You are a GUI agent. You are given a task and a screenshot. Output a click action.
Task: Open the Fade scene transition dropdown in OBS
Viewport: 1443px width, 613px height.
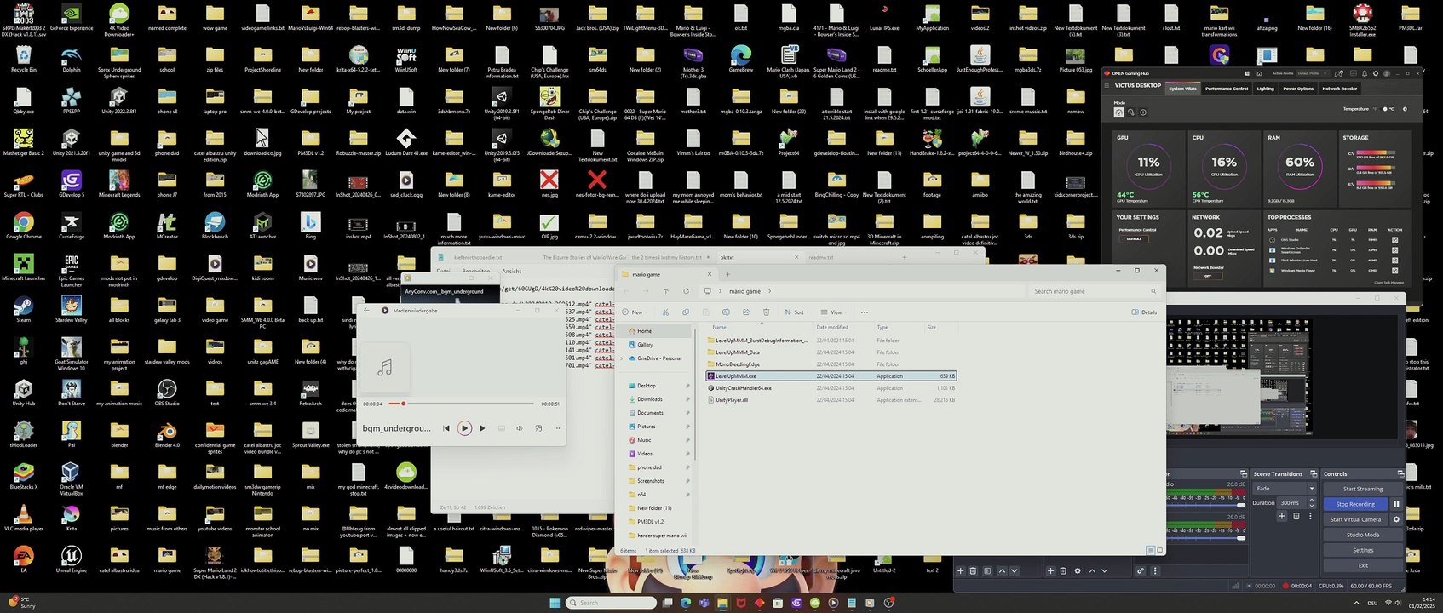pyautogui.click(x=1284, y=489)
